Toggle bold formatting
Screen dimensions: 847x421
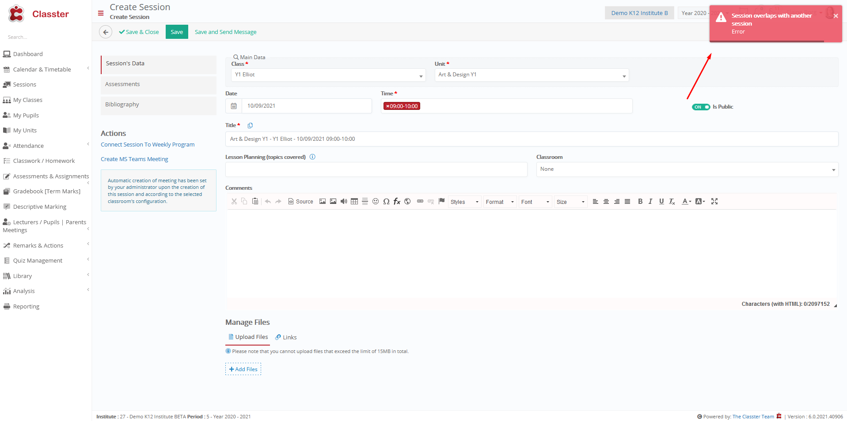tap(640, 201)
